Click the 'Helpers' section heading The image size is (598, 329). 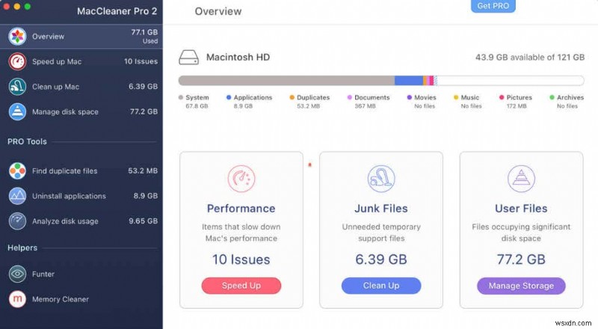[x=22, y=247]
